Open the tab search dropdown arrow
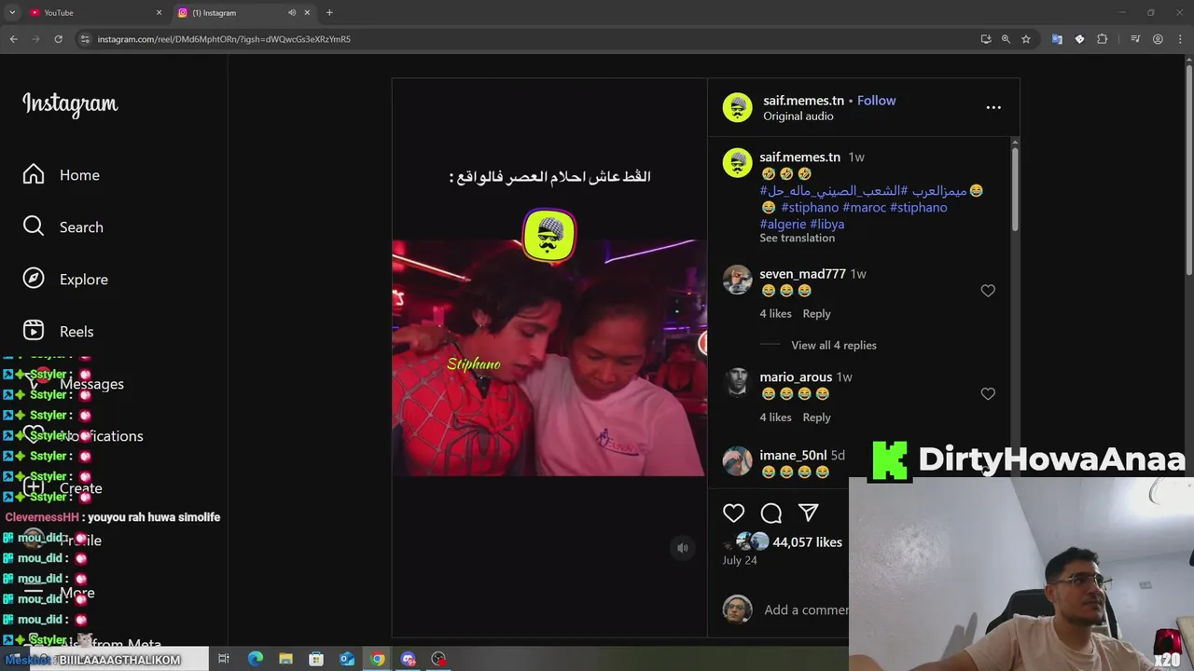Screen dimensions: 1194x671 (x=12, y=12)
